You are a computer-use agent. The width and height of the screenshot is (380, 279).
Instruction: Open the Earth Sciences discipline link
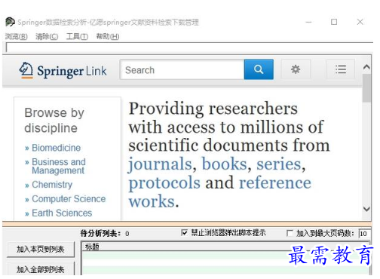click(x=62, y=213)
